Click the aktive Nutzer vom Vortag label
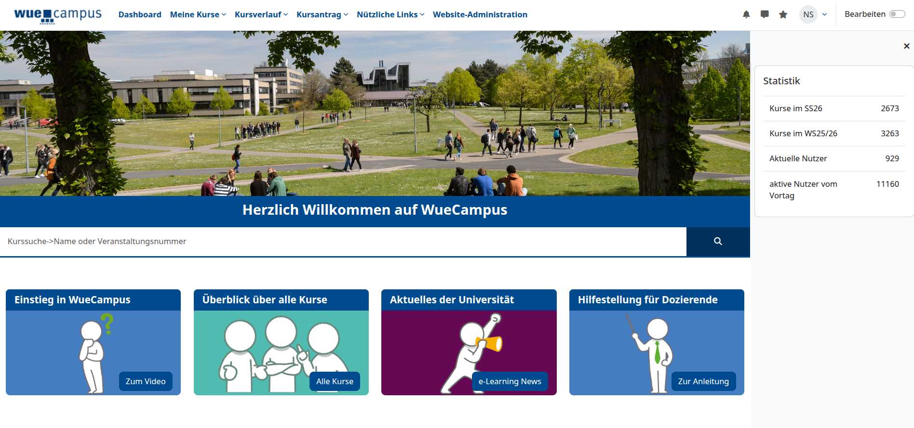The width and height of the screenshot is (914, 428). [x=803, y=190]
